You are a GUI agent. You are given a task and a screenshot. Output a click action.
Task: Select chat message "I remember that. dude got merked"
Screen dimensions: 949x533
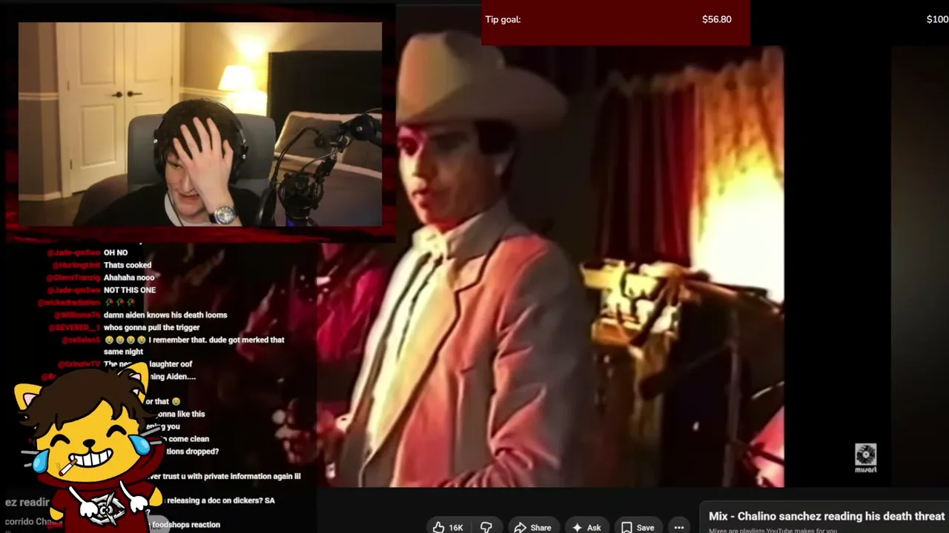tap(194, 346)
